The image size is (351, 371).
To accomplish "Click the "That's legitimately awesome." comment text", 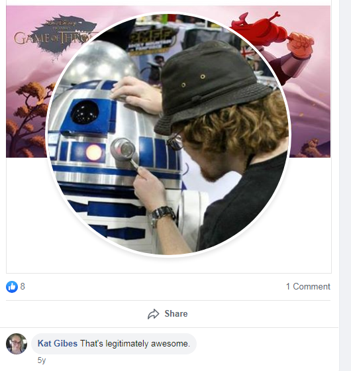I will (135, 344).
